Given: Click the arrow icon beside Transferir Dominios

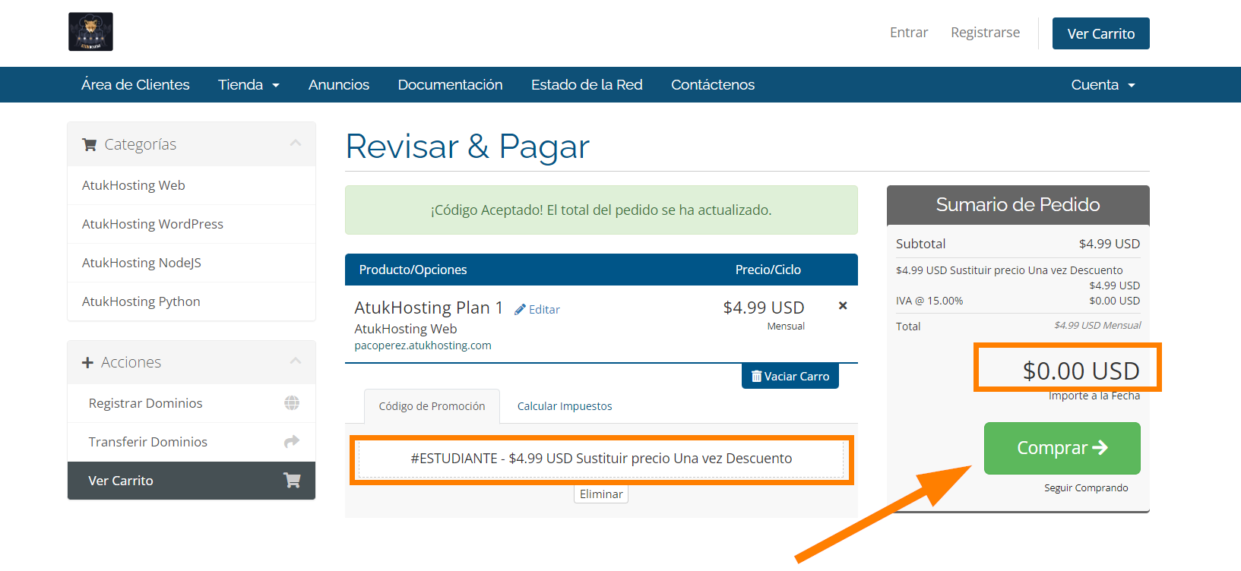Looking at the screenshot, I should pos(292,442).
